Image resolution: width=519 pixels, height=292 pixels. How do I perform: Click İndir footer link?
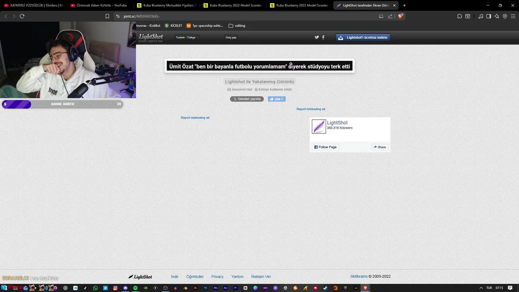tap(175, 277)
